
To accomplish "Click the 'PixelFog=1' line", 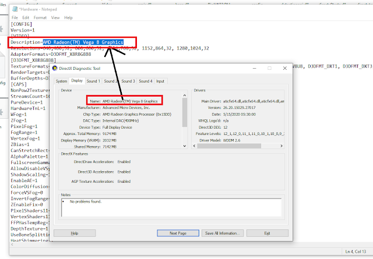I will coord(24,126).
